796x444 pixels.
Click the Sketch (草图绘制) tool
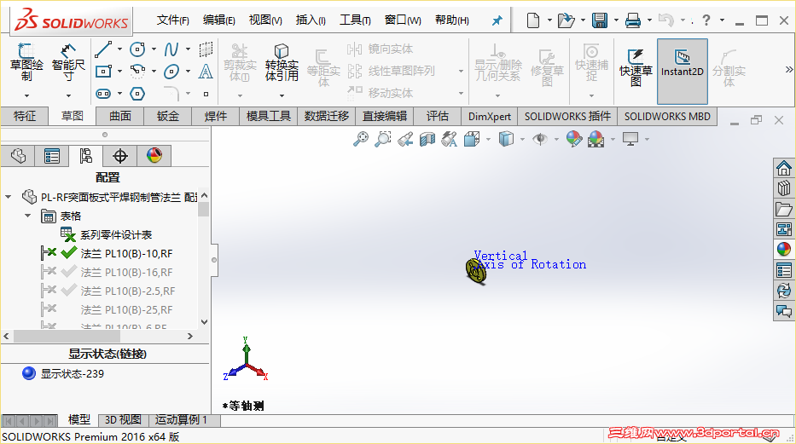coord(26,63)
